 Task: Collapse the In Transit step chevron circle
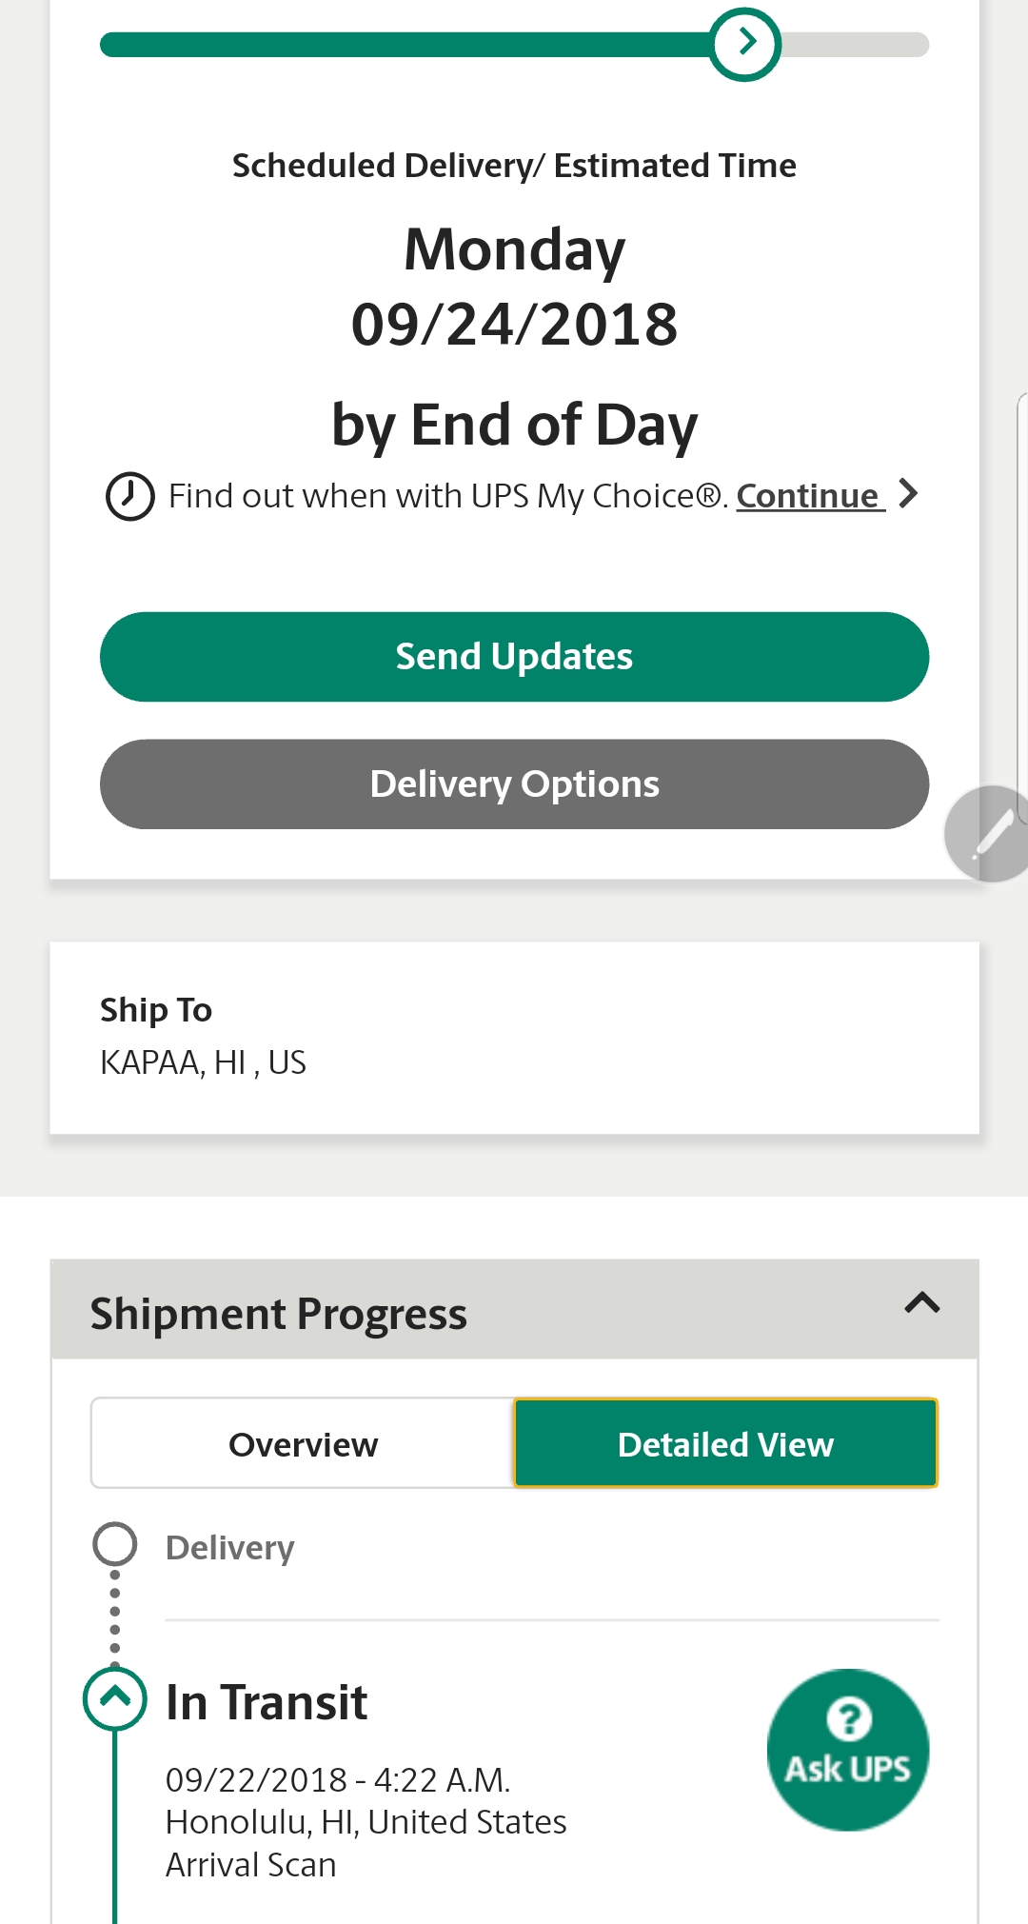pyautogui.click(x=115, y=1698)
